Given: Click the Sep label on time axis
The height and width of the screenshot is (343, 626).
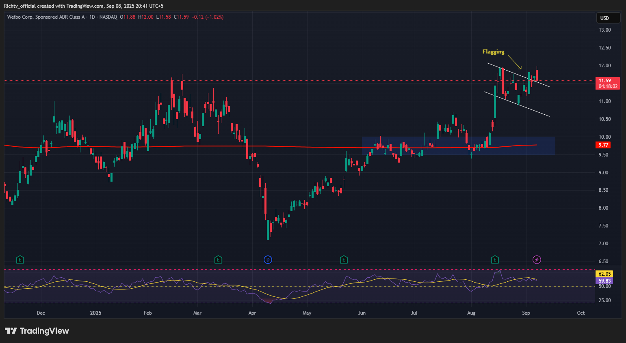Looking at the screenshot, I should tap(526, 313).
